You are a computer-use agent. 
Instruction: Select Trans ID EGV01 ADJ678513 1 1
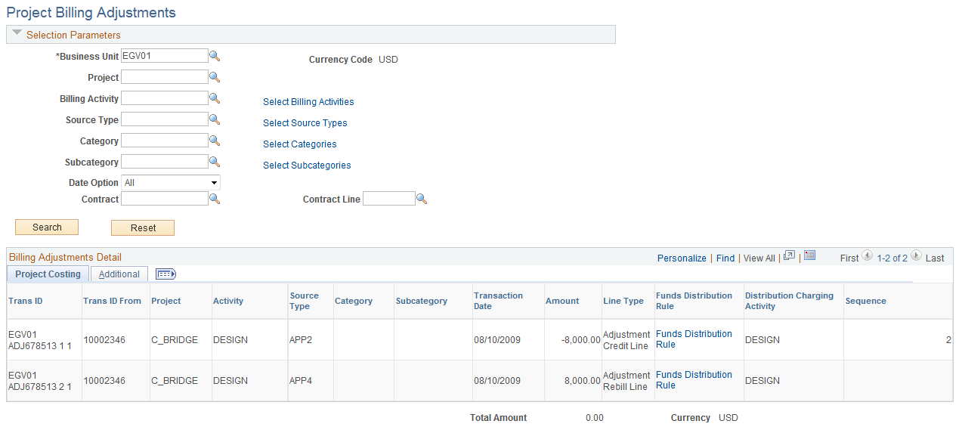[39, 340]
